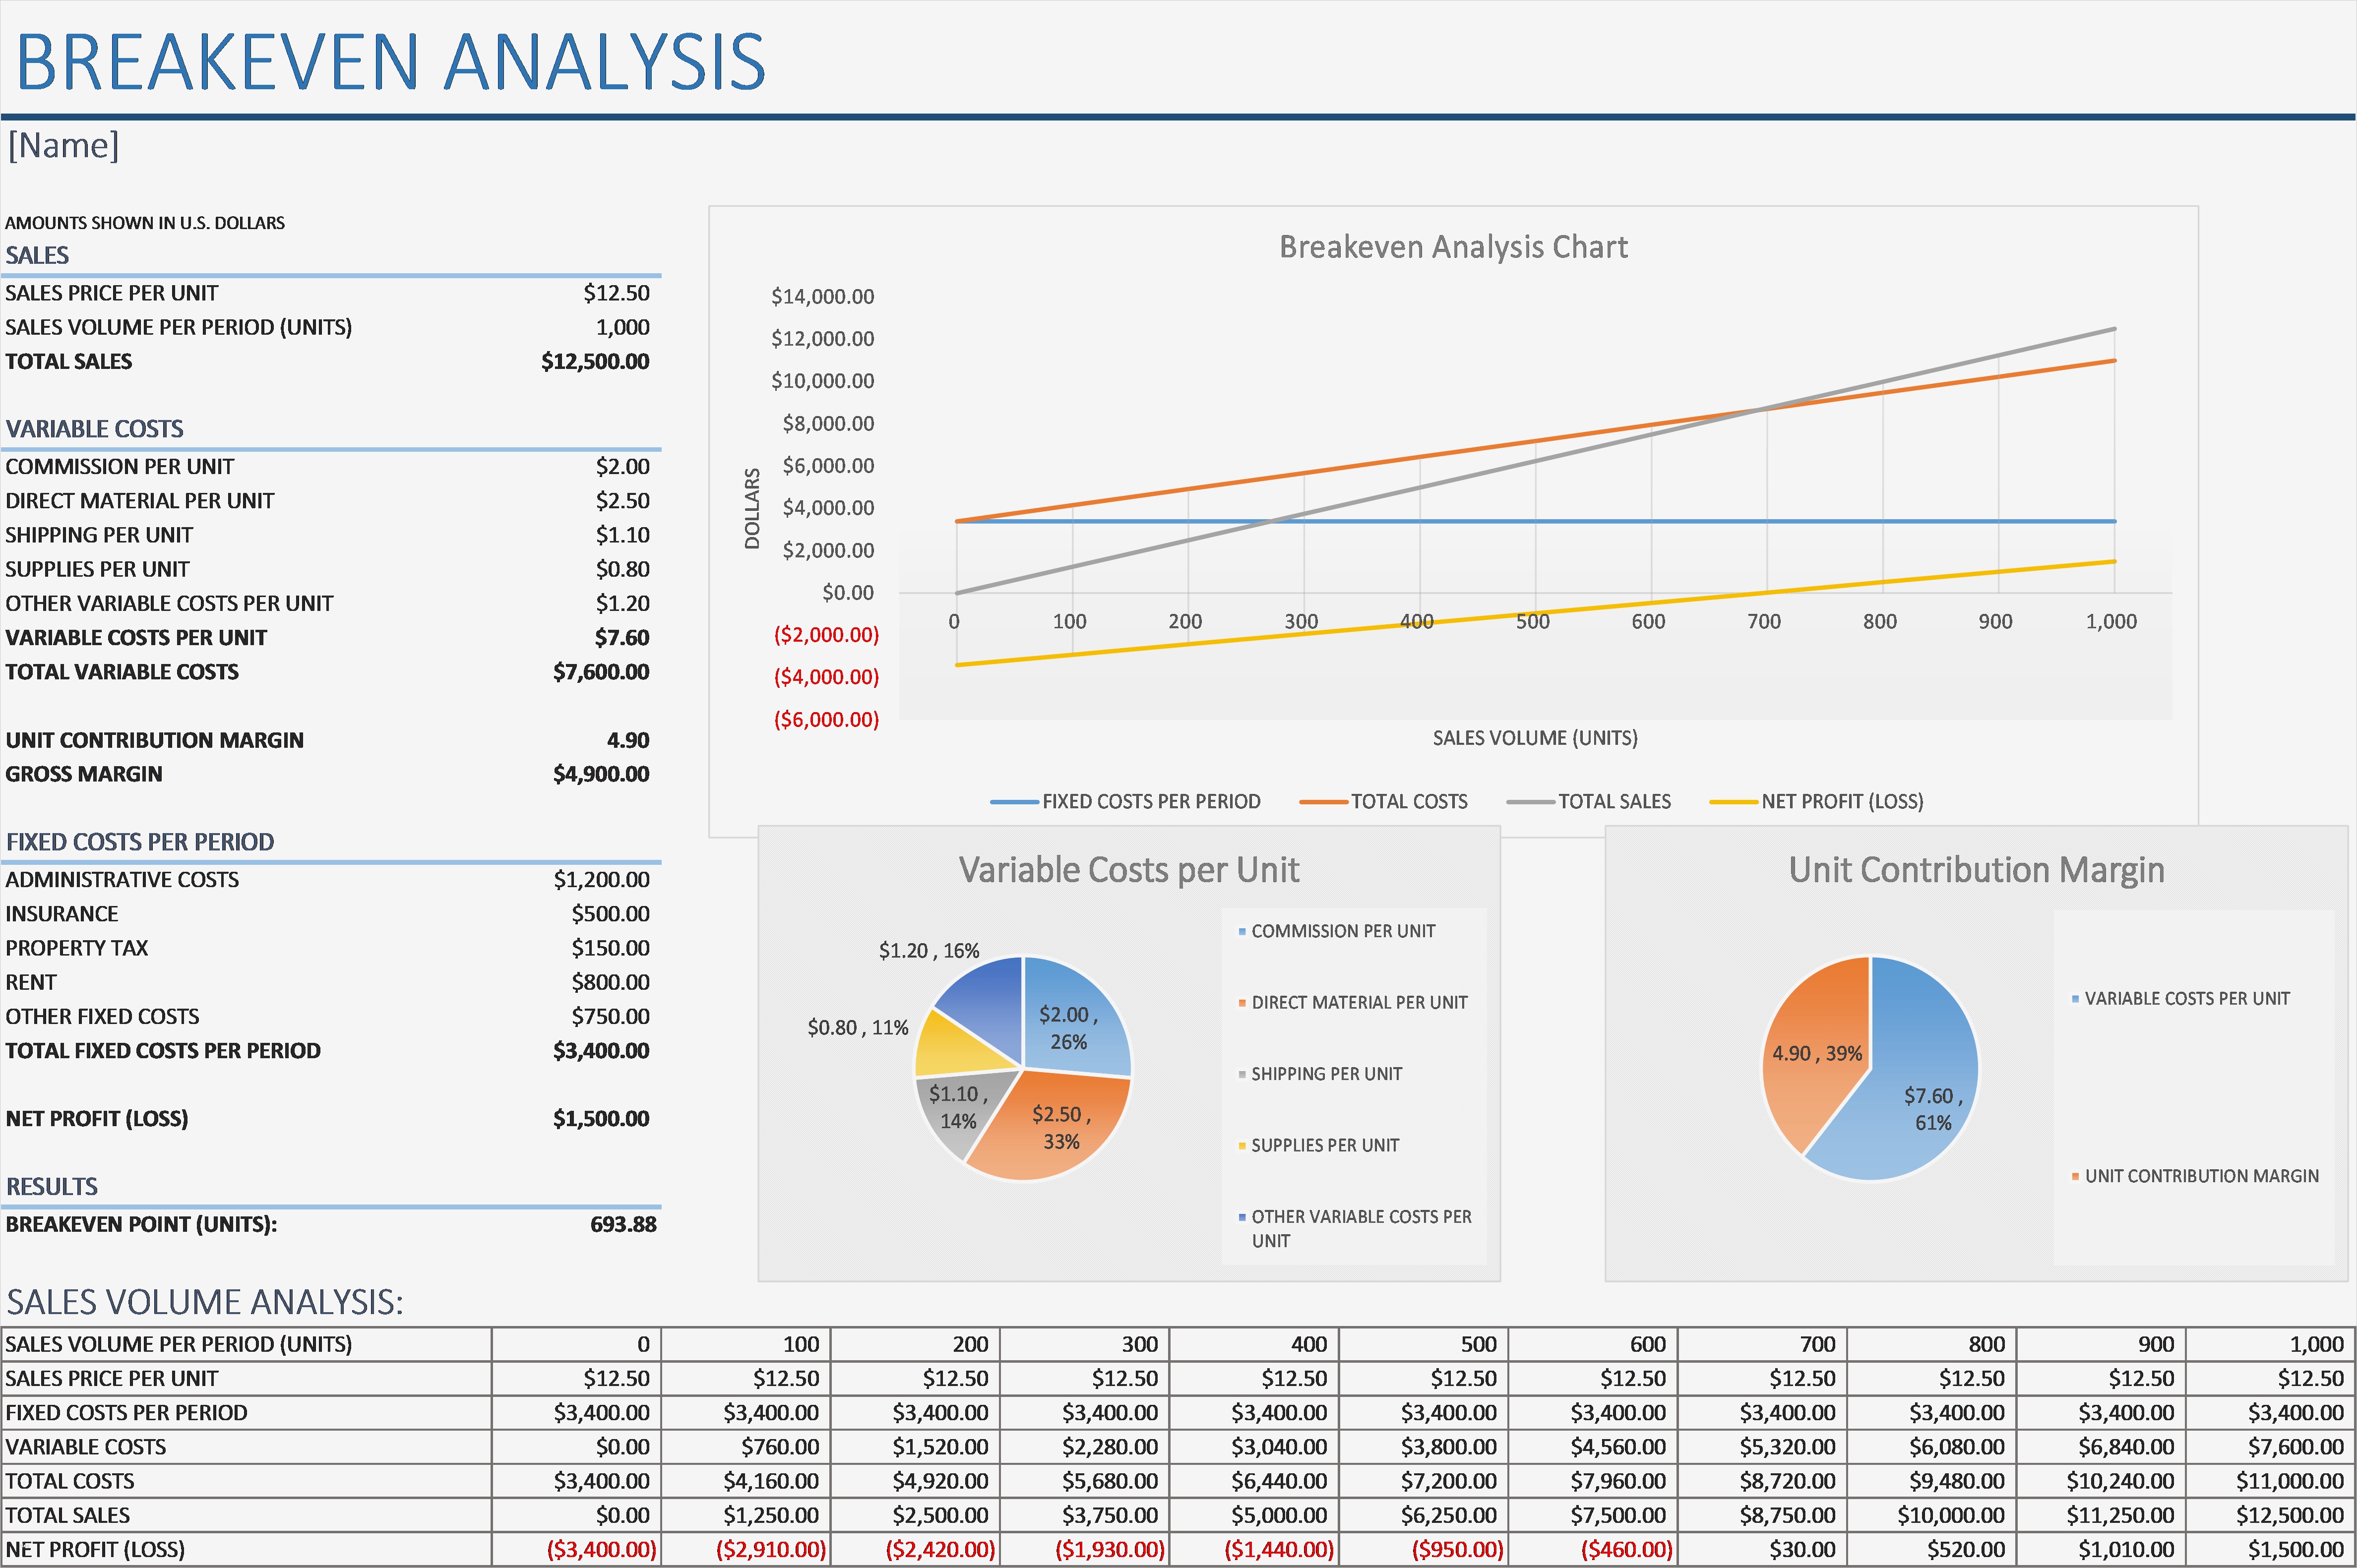Click the Commission Per Unit $2.00 cell
Viewport: 2357px width, 1568px height.
(x=622, y=466)
